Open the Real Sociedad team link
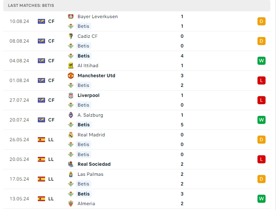The height and width of the screenshot is (210, 276). click(x=94, y=164)
